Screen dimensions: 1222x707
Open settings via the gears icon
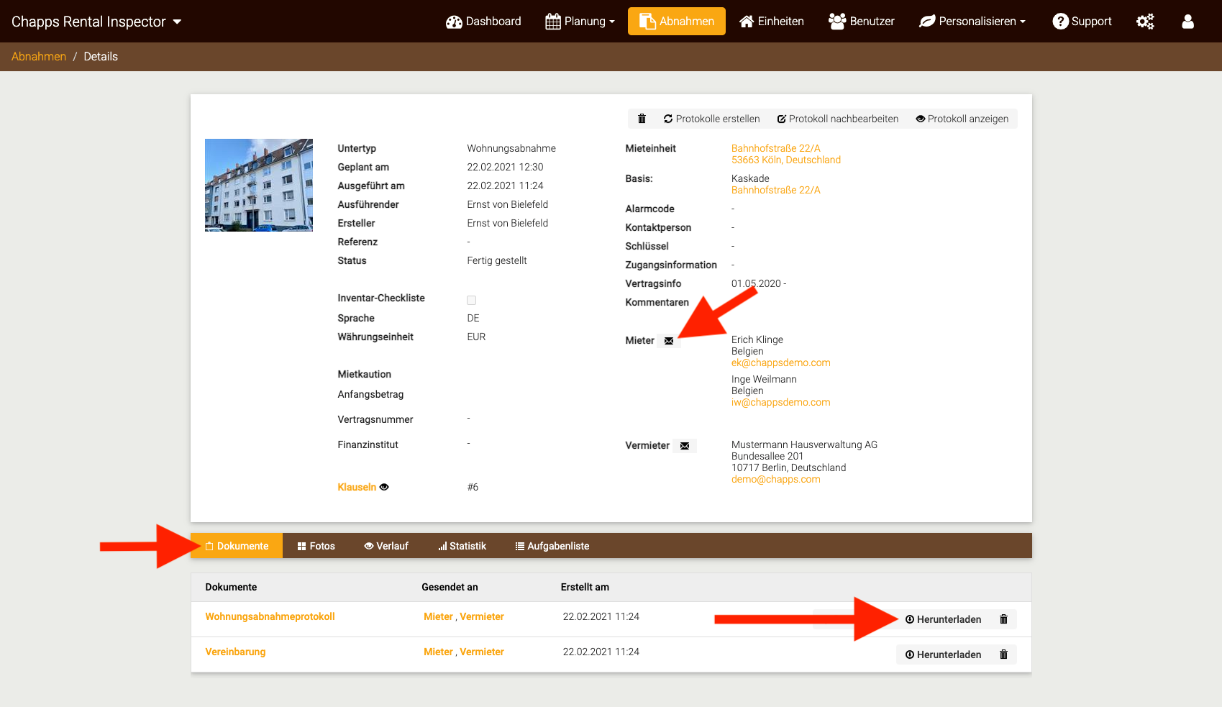[x=1145, y=22]
